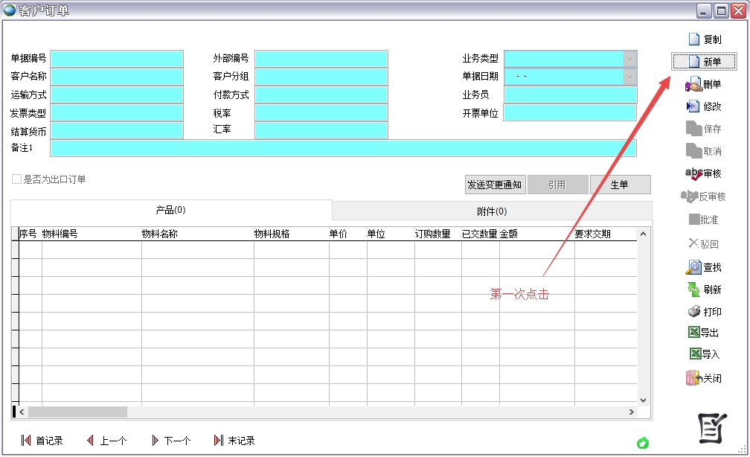Toggle the 是否为出口订单 checkbox
Viewport: 750px width, 457px height.
pyautogui.click(x=16, y=179)
